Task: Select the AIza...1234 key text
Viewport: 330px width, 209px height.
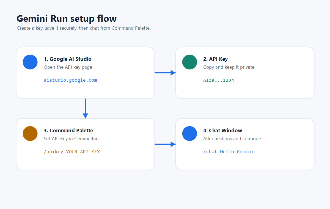Action: click(219, 80)
